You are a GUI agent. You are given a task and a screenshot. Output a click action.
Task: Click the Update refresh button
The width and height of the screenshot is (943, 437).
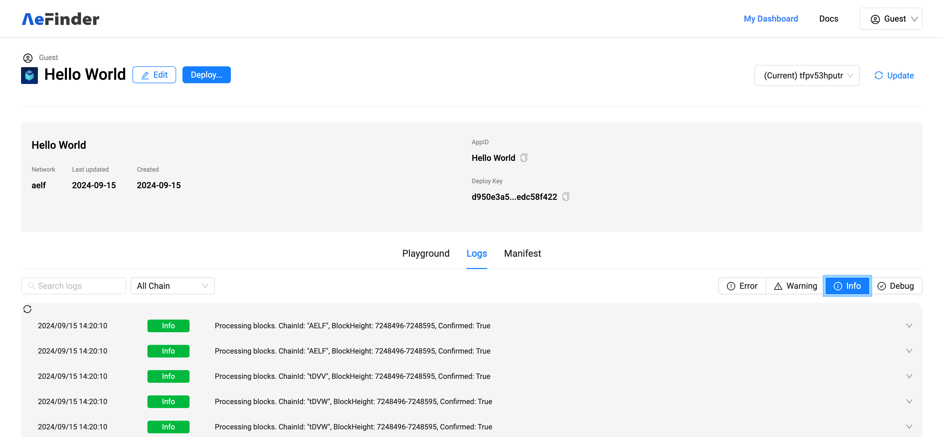tap(894, 75)
